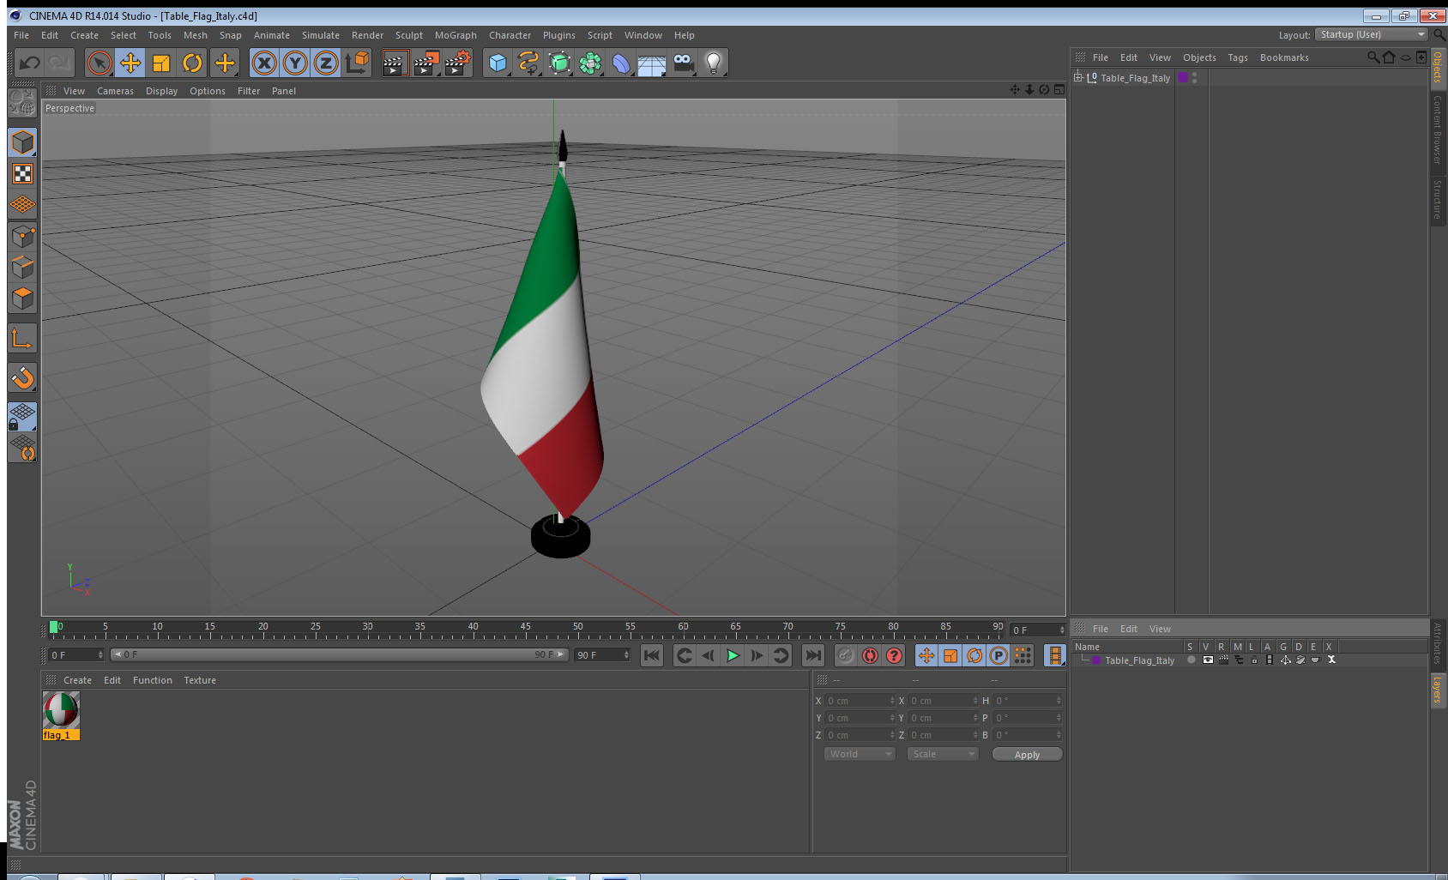Open the material manager Create menu
The width and height of the screenshot is (1448, 880).
click(77, 680)
